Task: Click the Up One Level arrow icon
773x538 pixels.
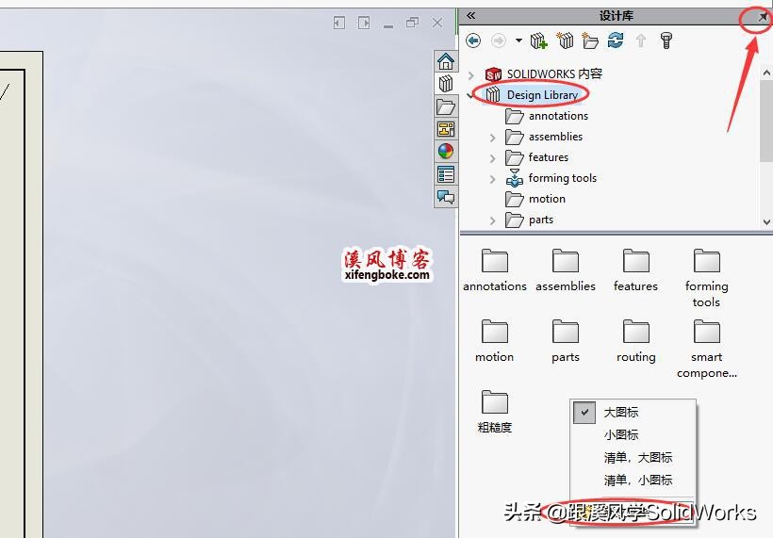Action: click(641, 41)
